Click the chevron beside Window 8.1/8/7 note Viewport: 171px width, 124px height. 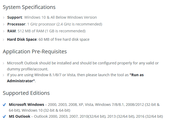click(x=4, y=75)
